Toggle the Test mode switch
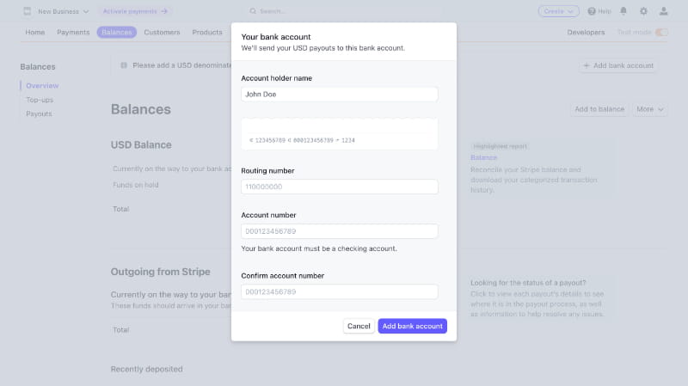Image resolution: width=688 pixels, height=386 pixels. click(661, 32)
